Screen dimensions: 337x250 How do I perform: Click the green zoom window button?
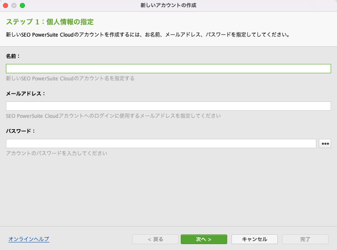coord(22,5)
